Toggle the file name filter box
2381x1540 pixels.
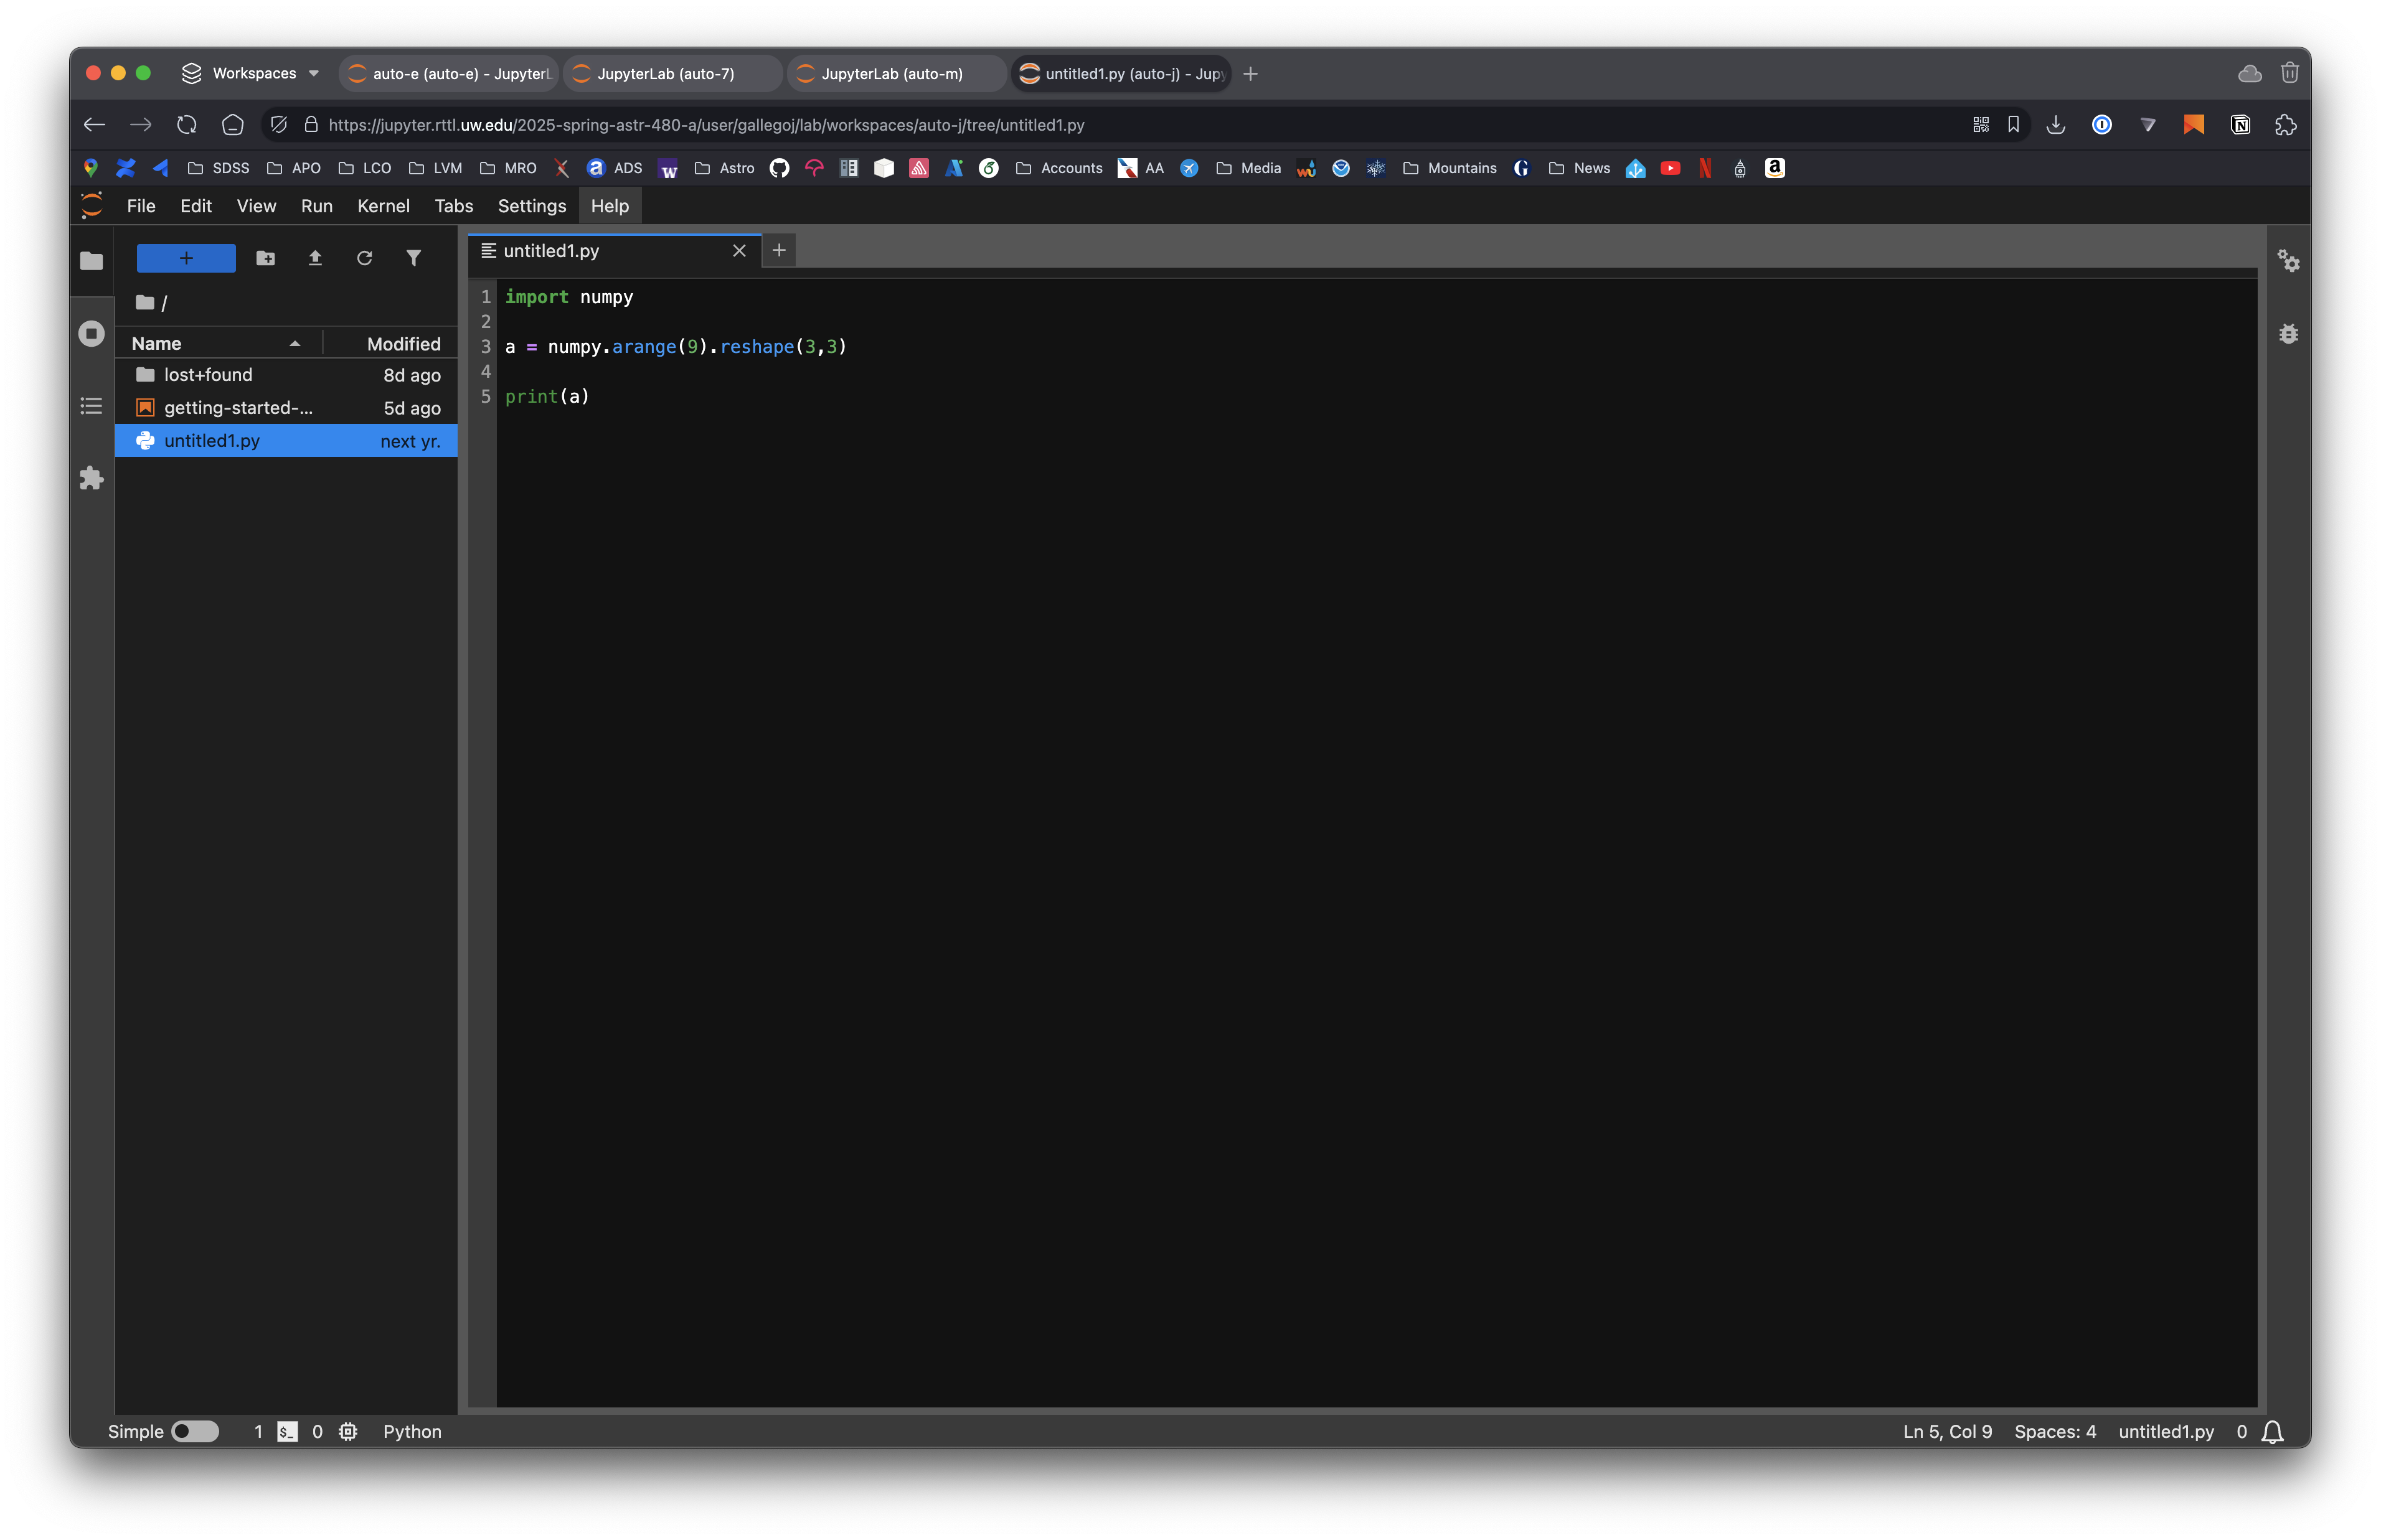(x=414, y=258)
